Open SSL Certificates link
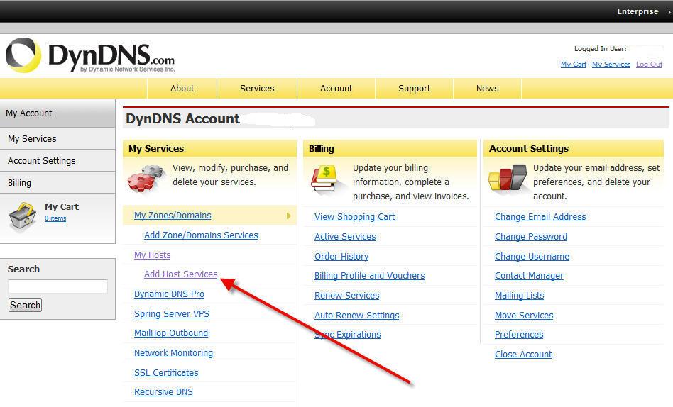The width and height of the screenshot is (673, 407). pyautogui.click(x=166, y=373)
